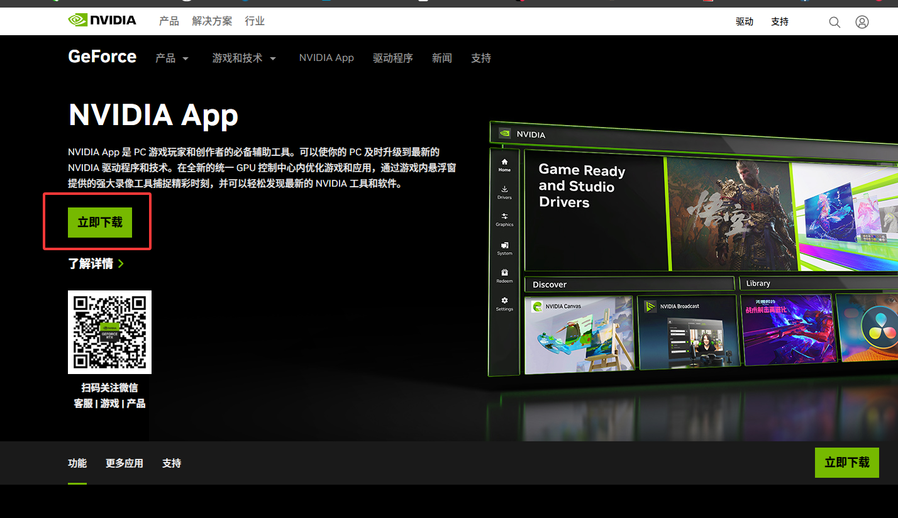
Task: Open 了解详情 chevron link
Action: (x=96, y=264)
